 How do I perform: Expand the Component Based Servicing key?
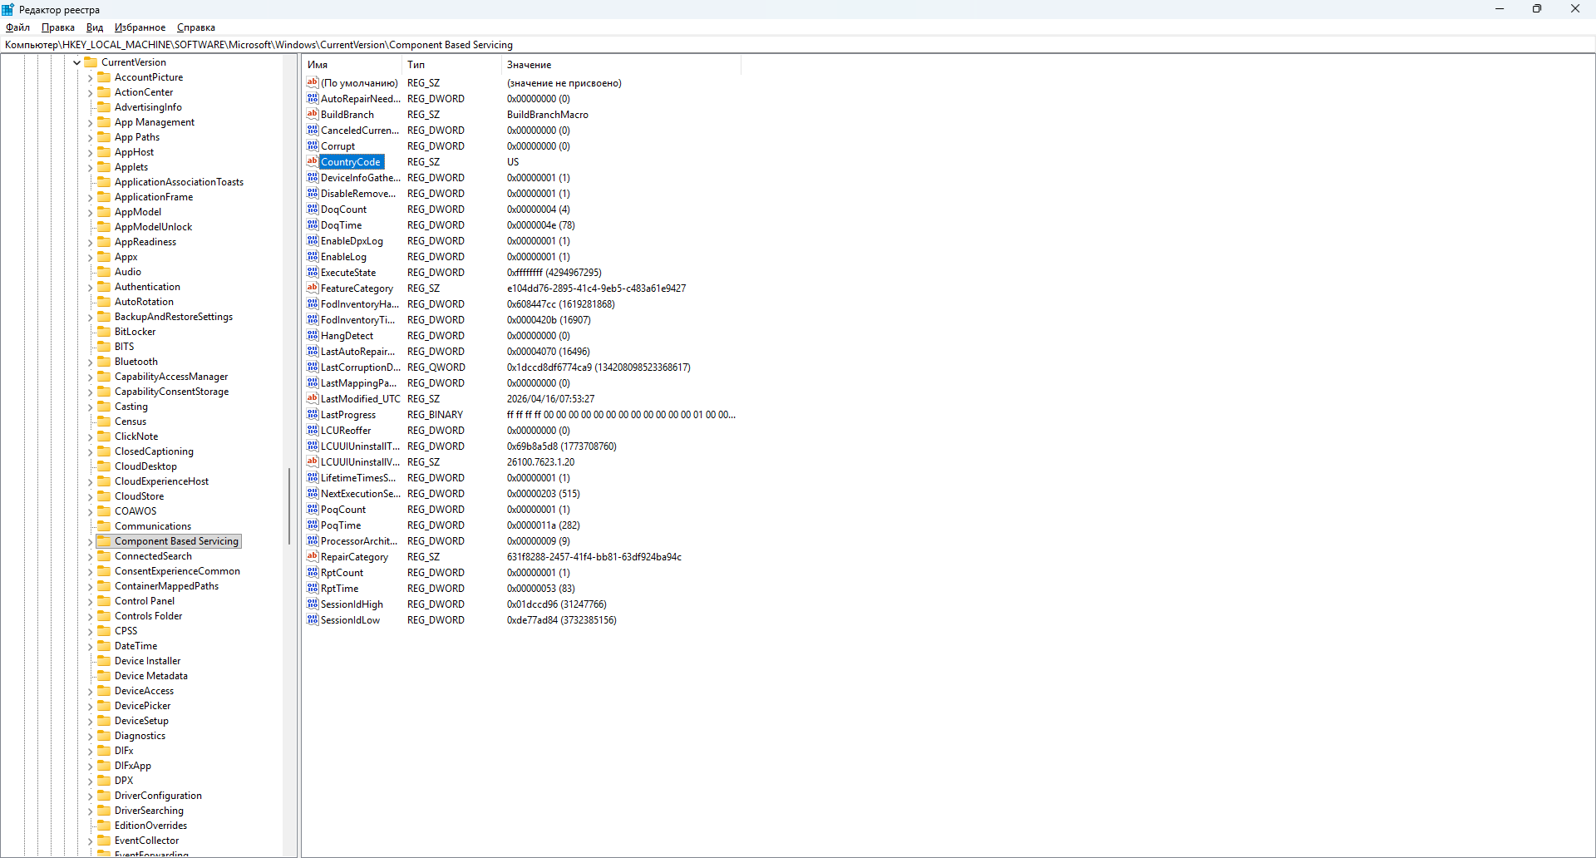coord(91,542)
